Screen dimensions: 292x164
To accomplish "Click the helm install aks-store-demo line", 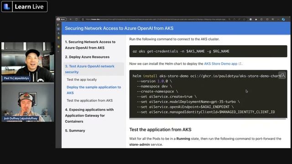I will (x=207, y=76).
